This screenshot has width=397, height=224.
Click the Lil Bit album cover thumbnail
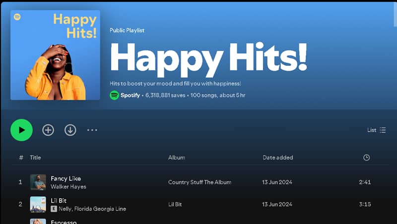pyautogui.click(x=38, y=204)
